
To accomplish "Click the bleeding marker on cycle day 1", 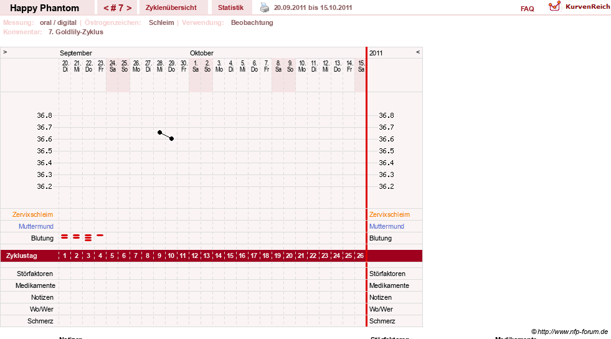I will (65, 237).
